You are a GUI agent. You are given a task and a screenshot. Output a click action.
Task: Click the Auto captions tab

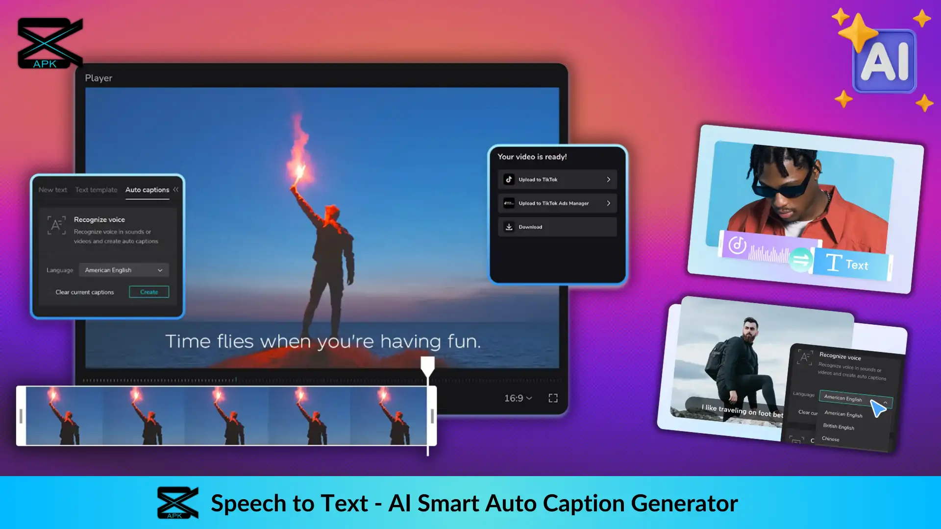(x=146, y=189)
